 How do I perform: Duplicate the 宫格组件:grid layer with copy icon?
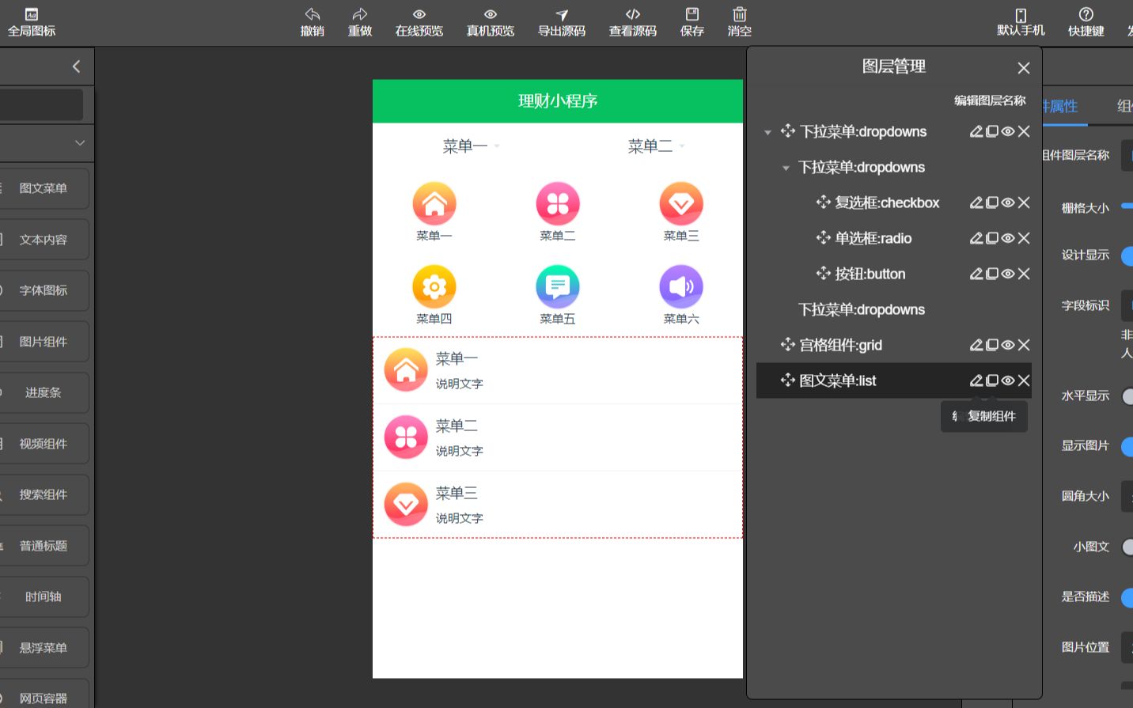pos(991,345)
